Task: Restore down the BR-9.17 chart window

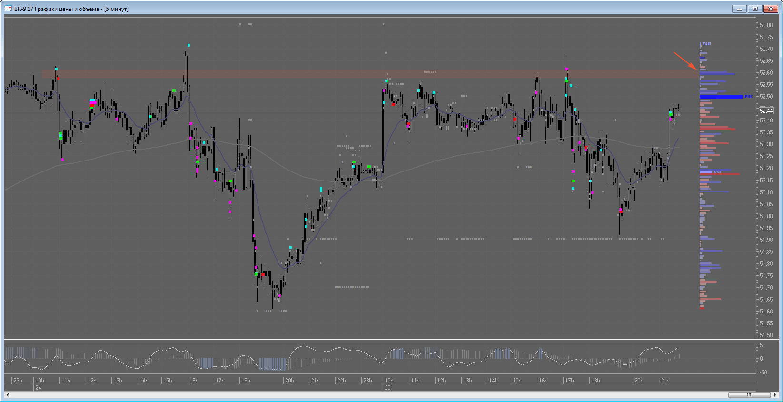Action: [x=755, y=9]
